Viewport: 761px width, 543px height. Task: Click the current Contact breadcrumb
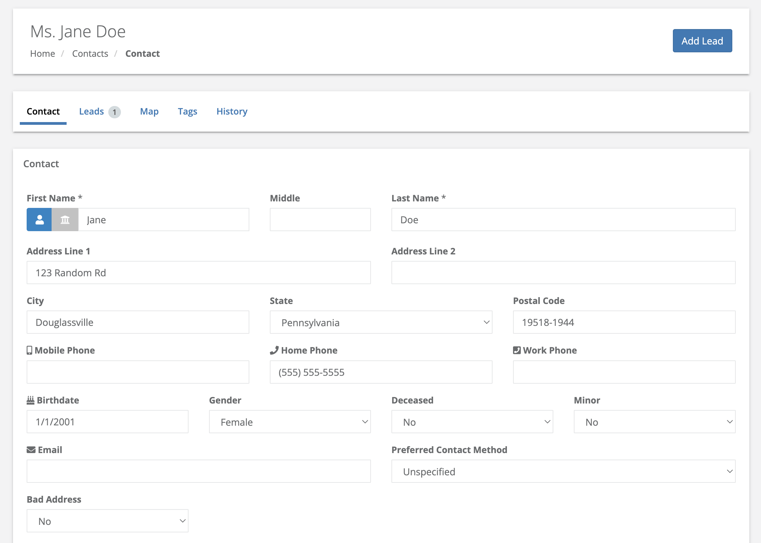(142, 54)
